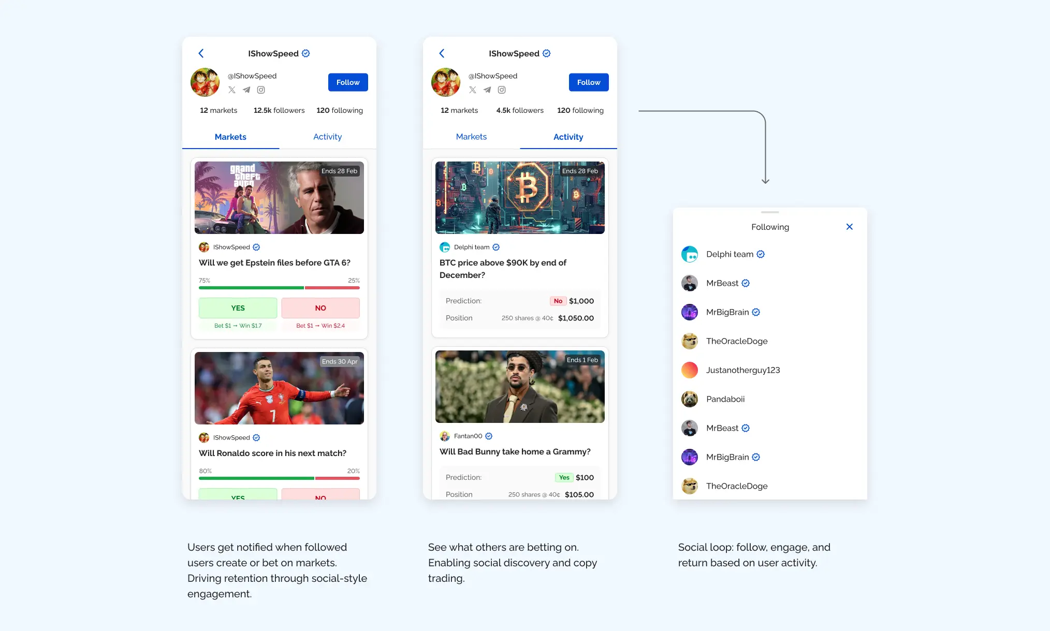Close the Following panel with X

[x=849, y=227]
